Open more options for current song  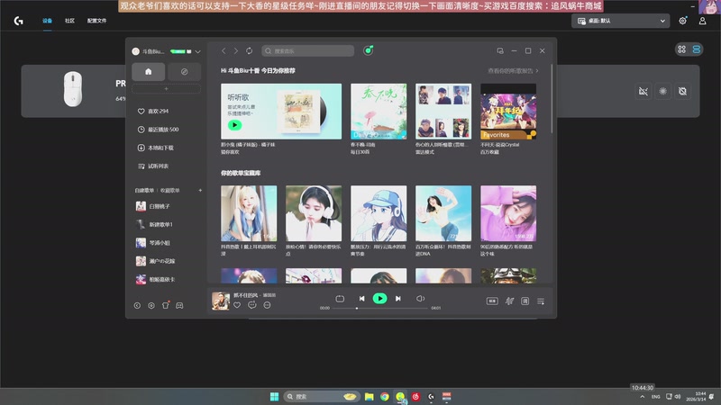click(267, 305)
